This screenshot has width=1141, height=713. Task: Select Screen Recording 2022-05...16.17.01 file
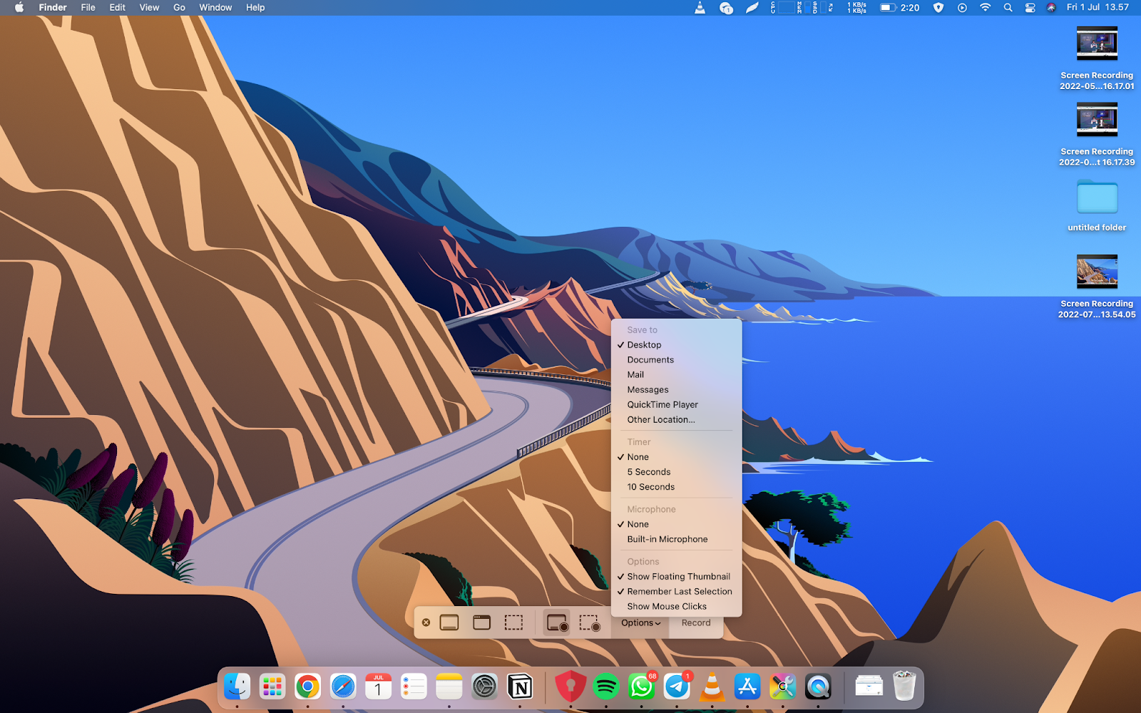[x=1097, y=58]
